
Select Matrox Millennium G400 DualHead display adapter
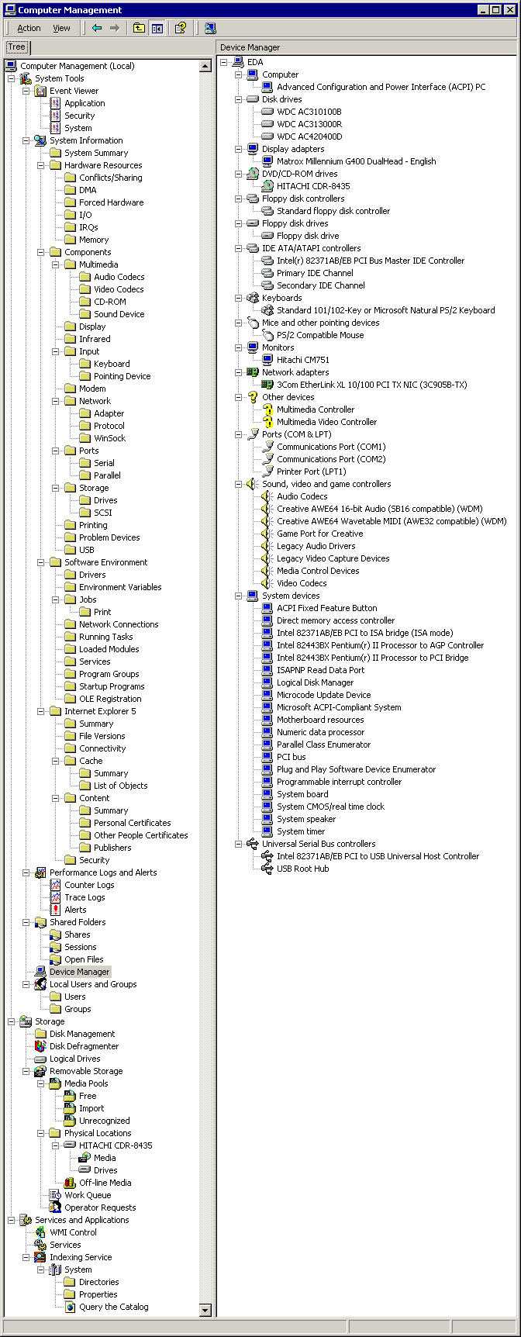pos(357,161)
